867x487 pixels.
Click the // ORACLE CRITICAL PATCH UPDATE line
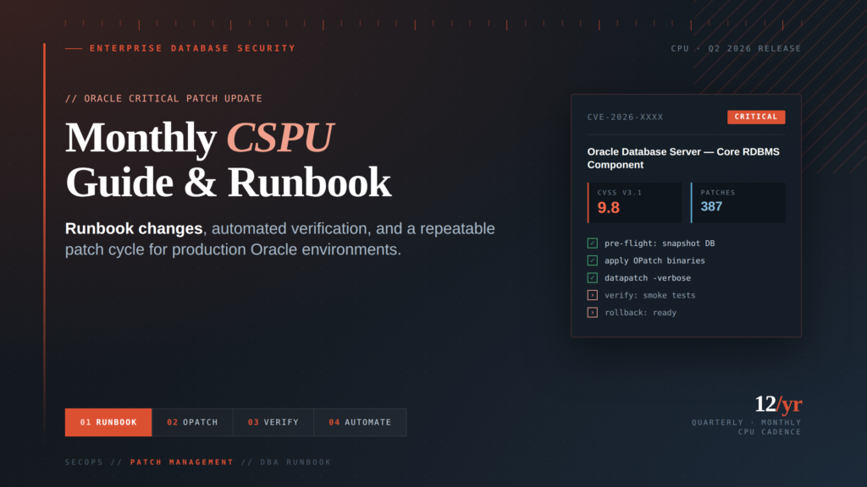(x=163, y=98)
